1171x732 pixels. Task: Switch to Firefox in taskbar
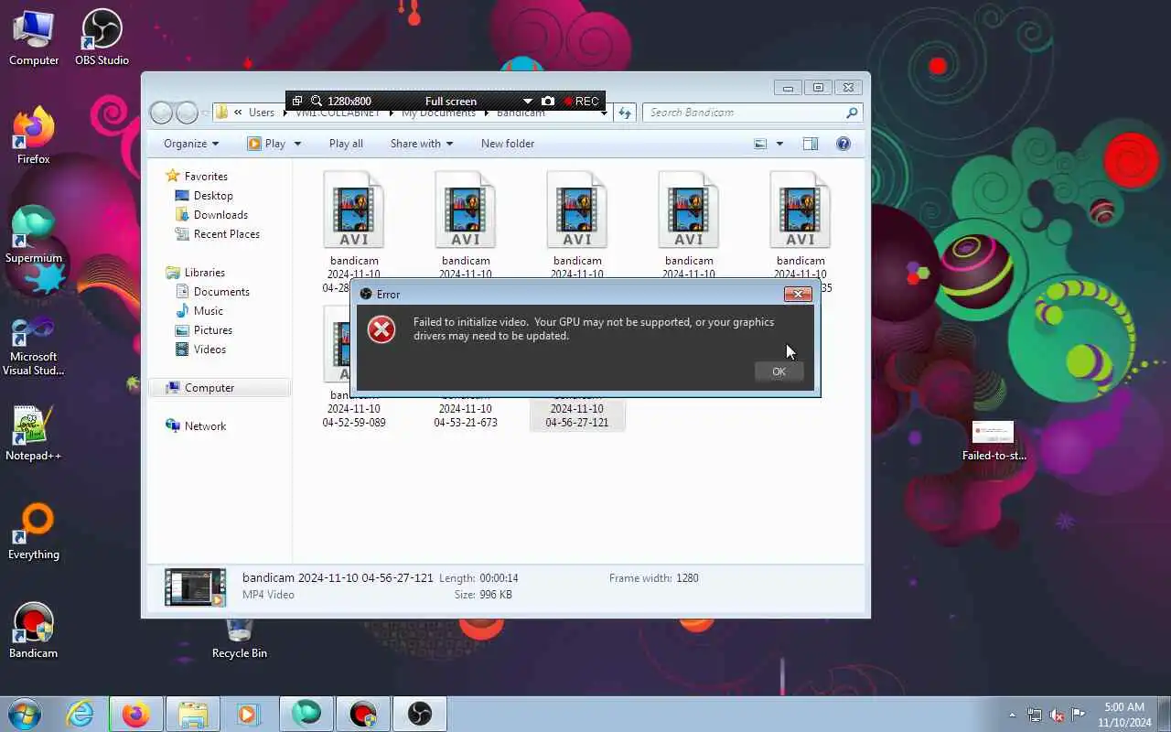(135, 714)
